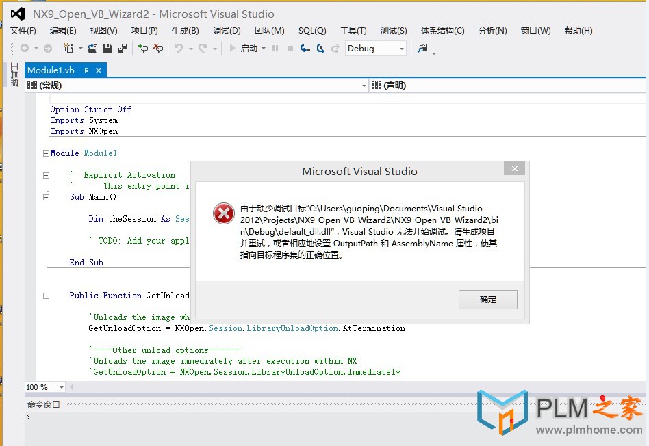This screenshot has width=649, height=446.
Task: Open the Debug configuration combo box
Action: coord(375,49)
